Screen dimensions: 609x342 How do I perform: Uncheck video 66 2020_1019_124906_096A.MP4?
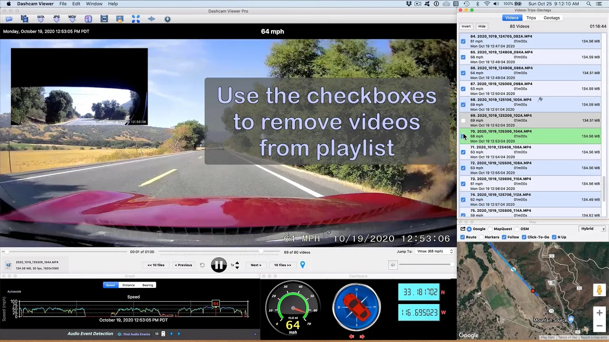(463, 73)
